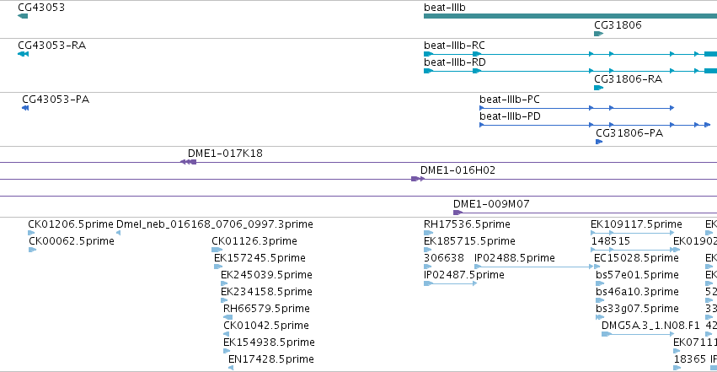Click the CK01126.3prime EST arrow
This screenshot has width=717, height=372.
pos(217,250)
